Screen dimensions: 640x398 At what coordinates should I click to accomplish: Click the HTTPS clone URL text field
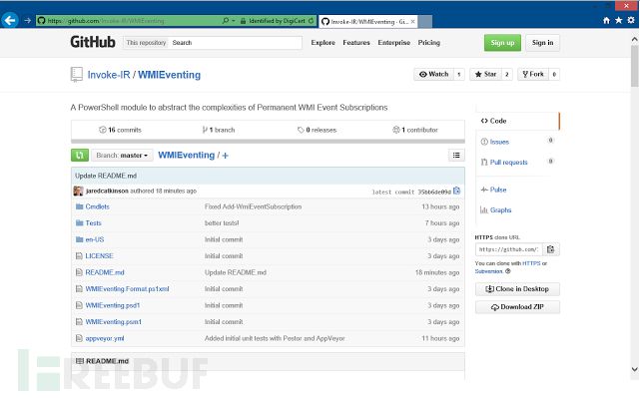pos(509,249)
